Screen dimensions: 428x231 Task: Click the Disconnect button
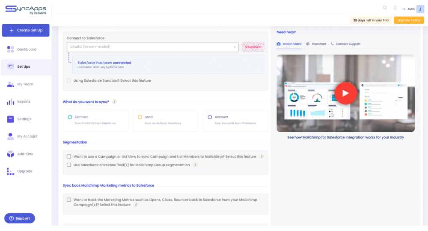tap(253, 47)
